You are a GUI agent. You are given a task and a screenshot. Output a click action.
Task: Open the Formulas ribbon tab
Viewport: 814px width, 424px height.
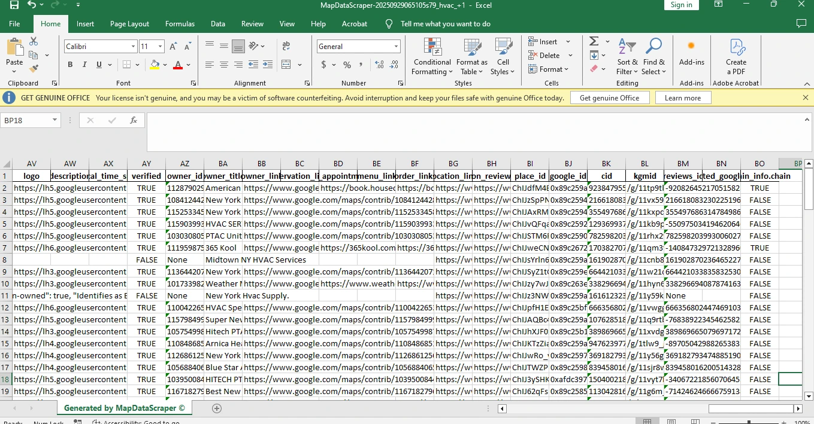(x=180, y=24)
